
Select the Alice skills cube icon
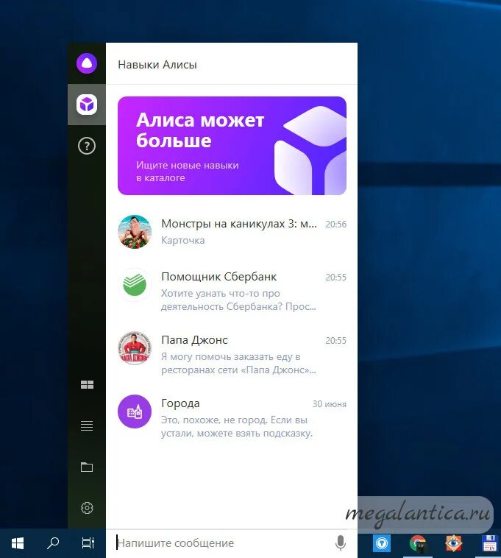(87, 105)
